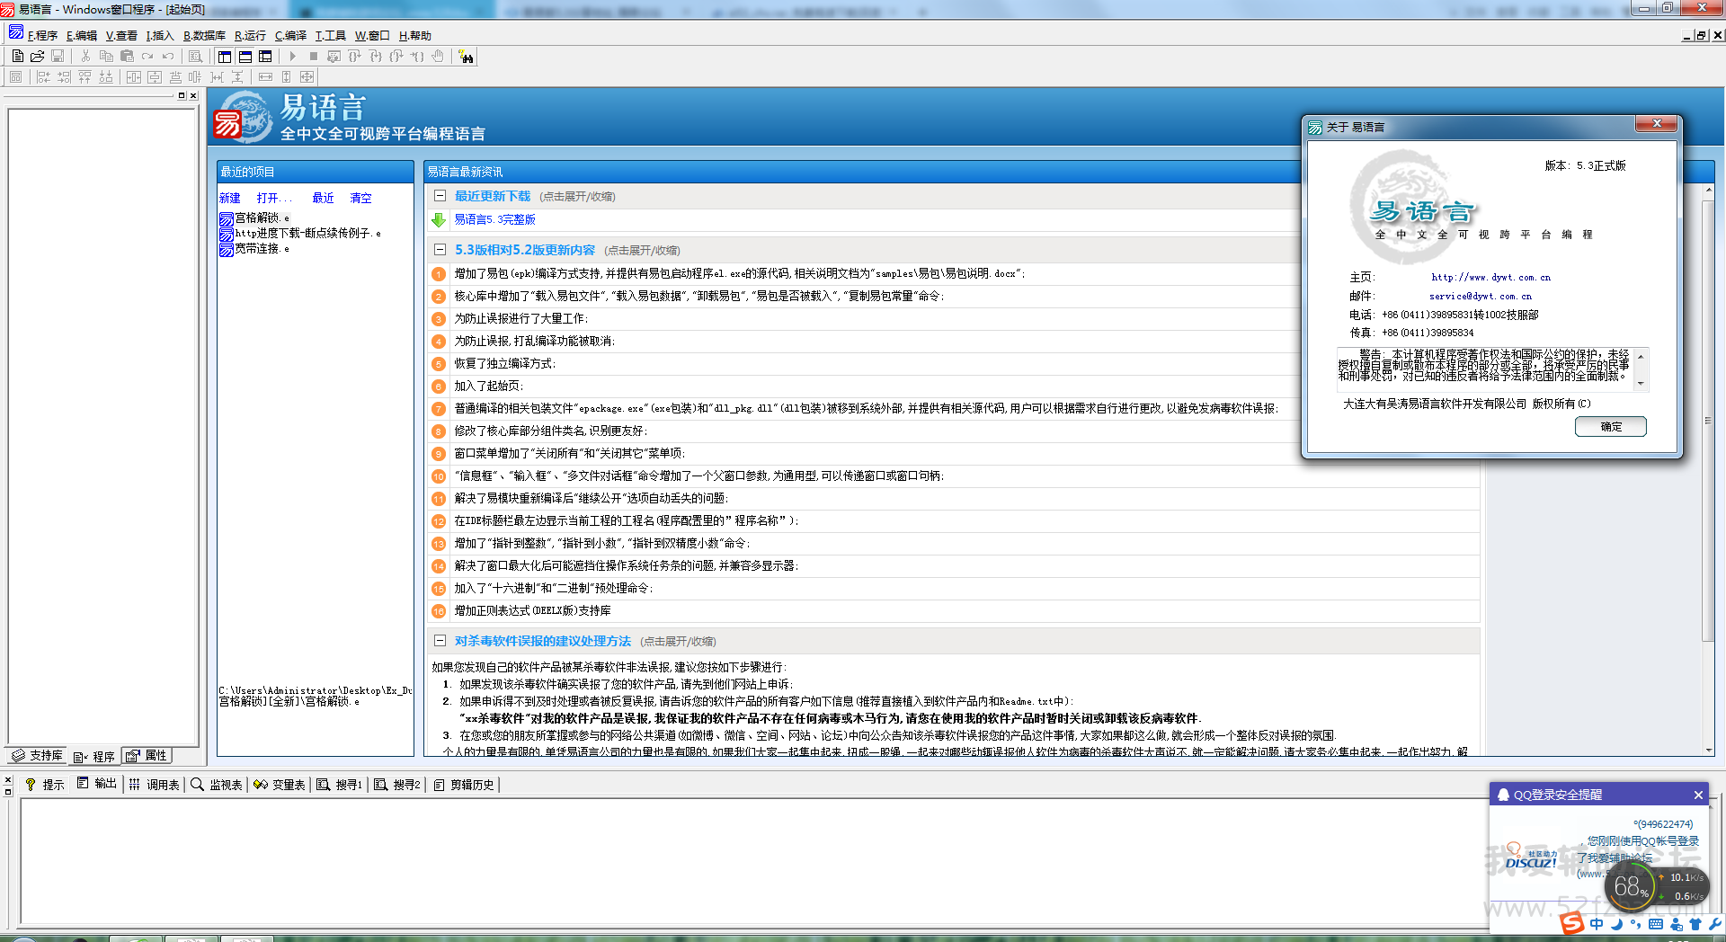Click the make same height icon
The height and width of the screenshot is (942, 1726).
[286, 77]
